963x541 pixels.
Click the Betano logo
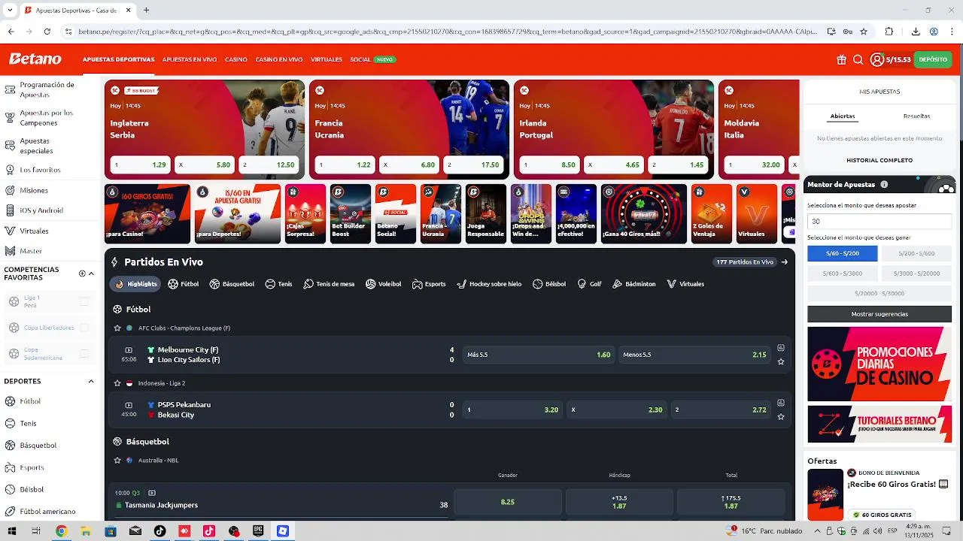35,59
